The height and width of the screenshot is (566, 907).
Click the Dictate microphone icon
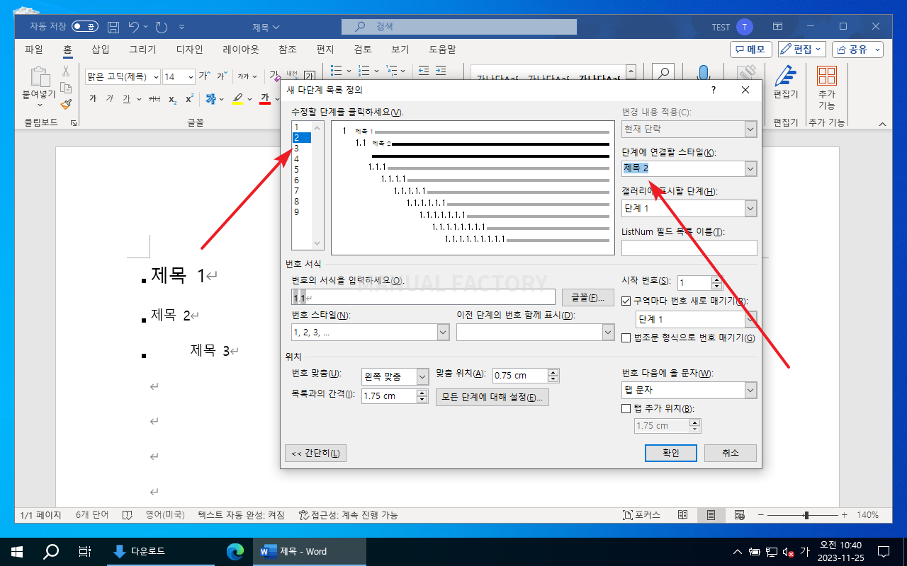click(x=703, y=74)
